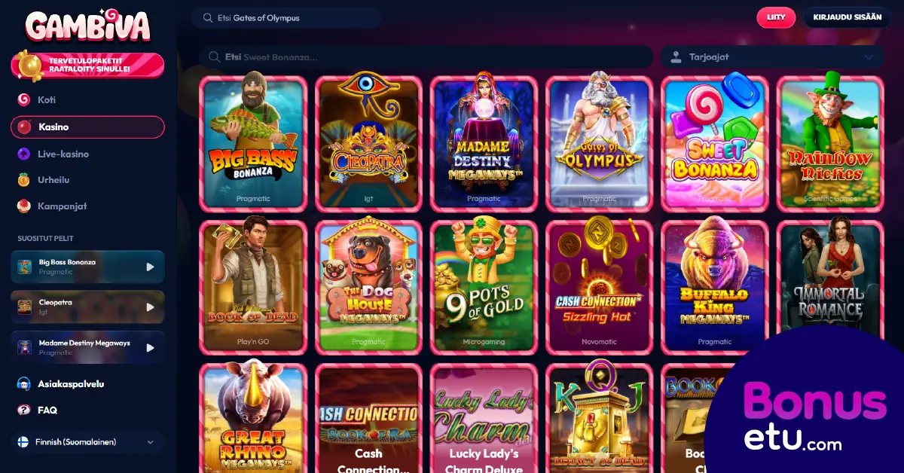The image size is (904, 473).
Task: Focus the Etsi Sweet Bonanza search field
Action: click(x=426, y=56)
